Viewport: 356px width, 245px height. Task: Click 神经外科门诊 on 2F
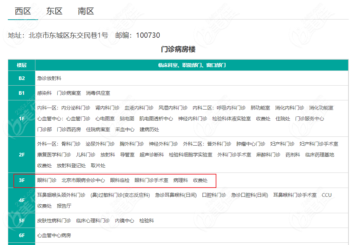(164, 144)
